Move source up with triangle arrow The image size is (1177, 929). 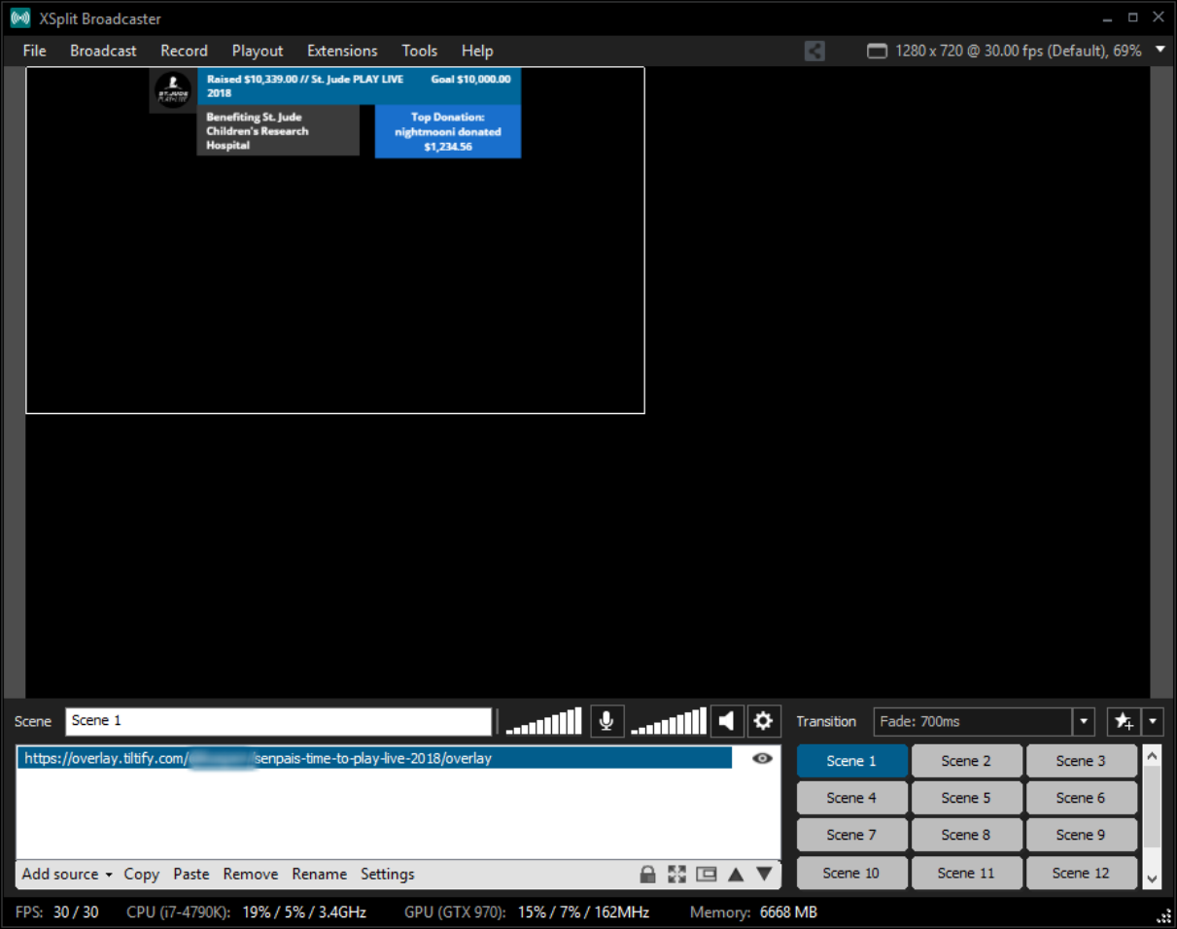pos(736,875)
